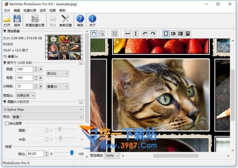Open the 视图 menu
The image size is (238, 168).
coord(52,10)
